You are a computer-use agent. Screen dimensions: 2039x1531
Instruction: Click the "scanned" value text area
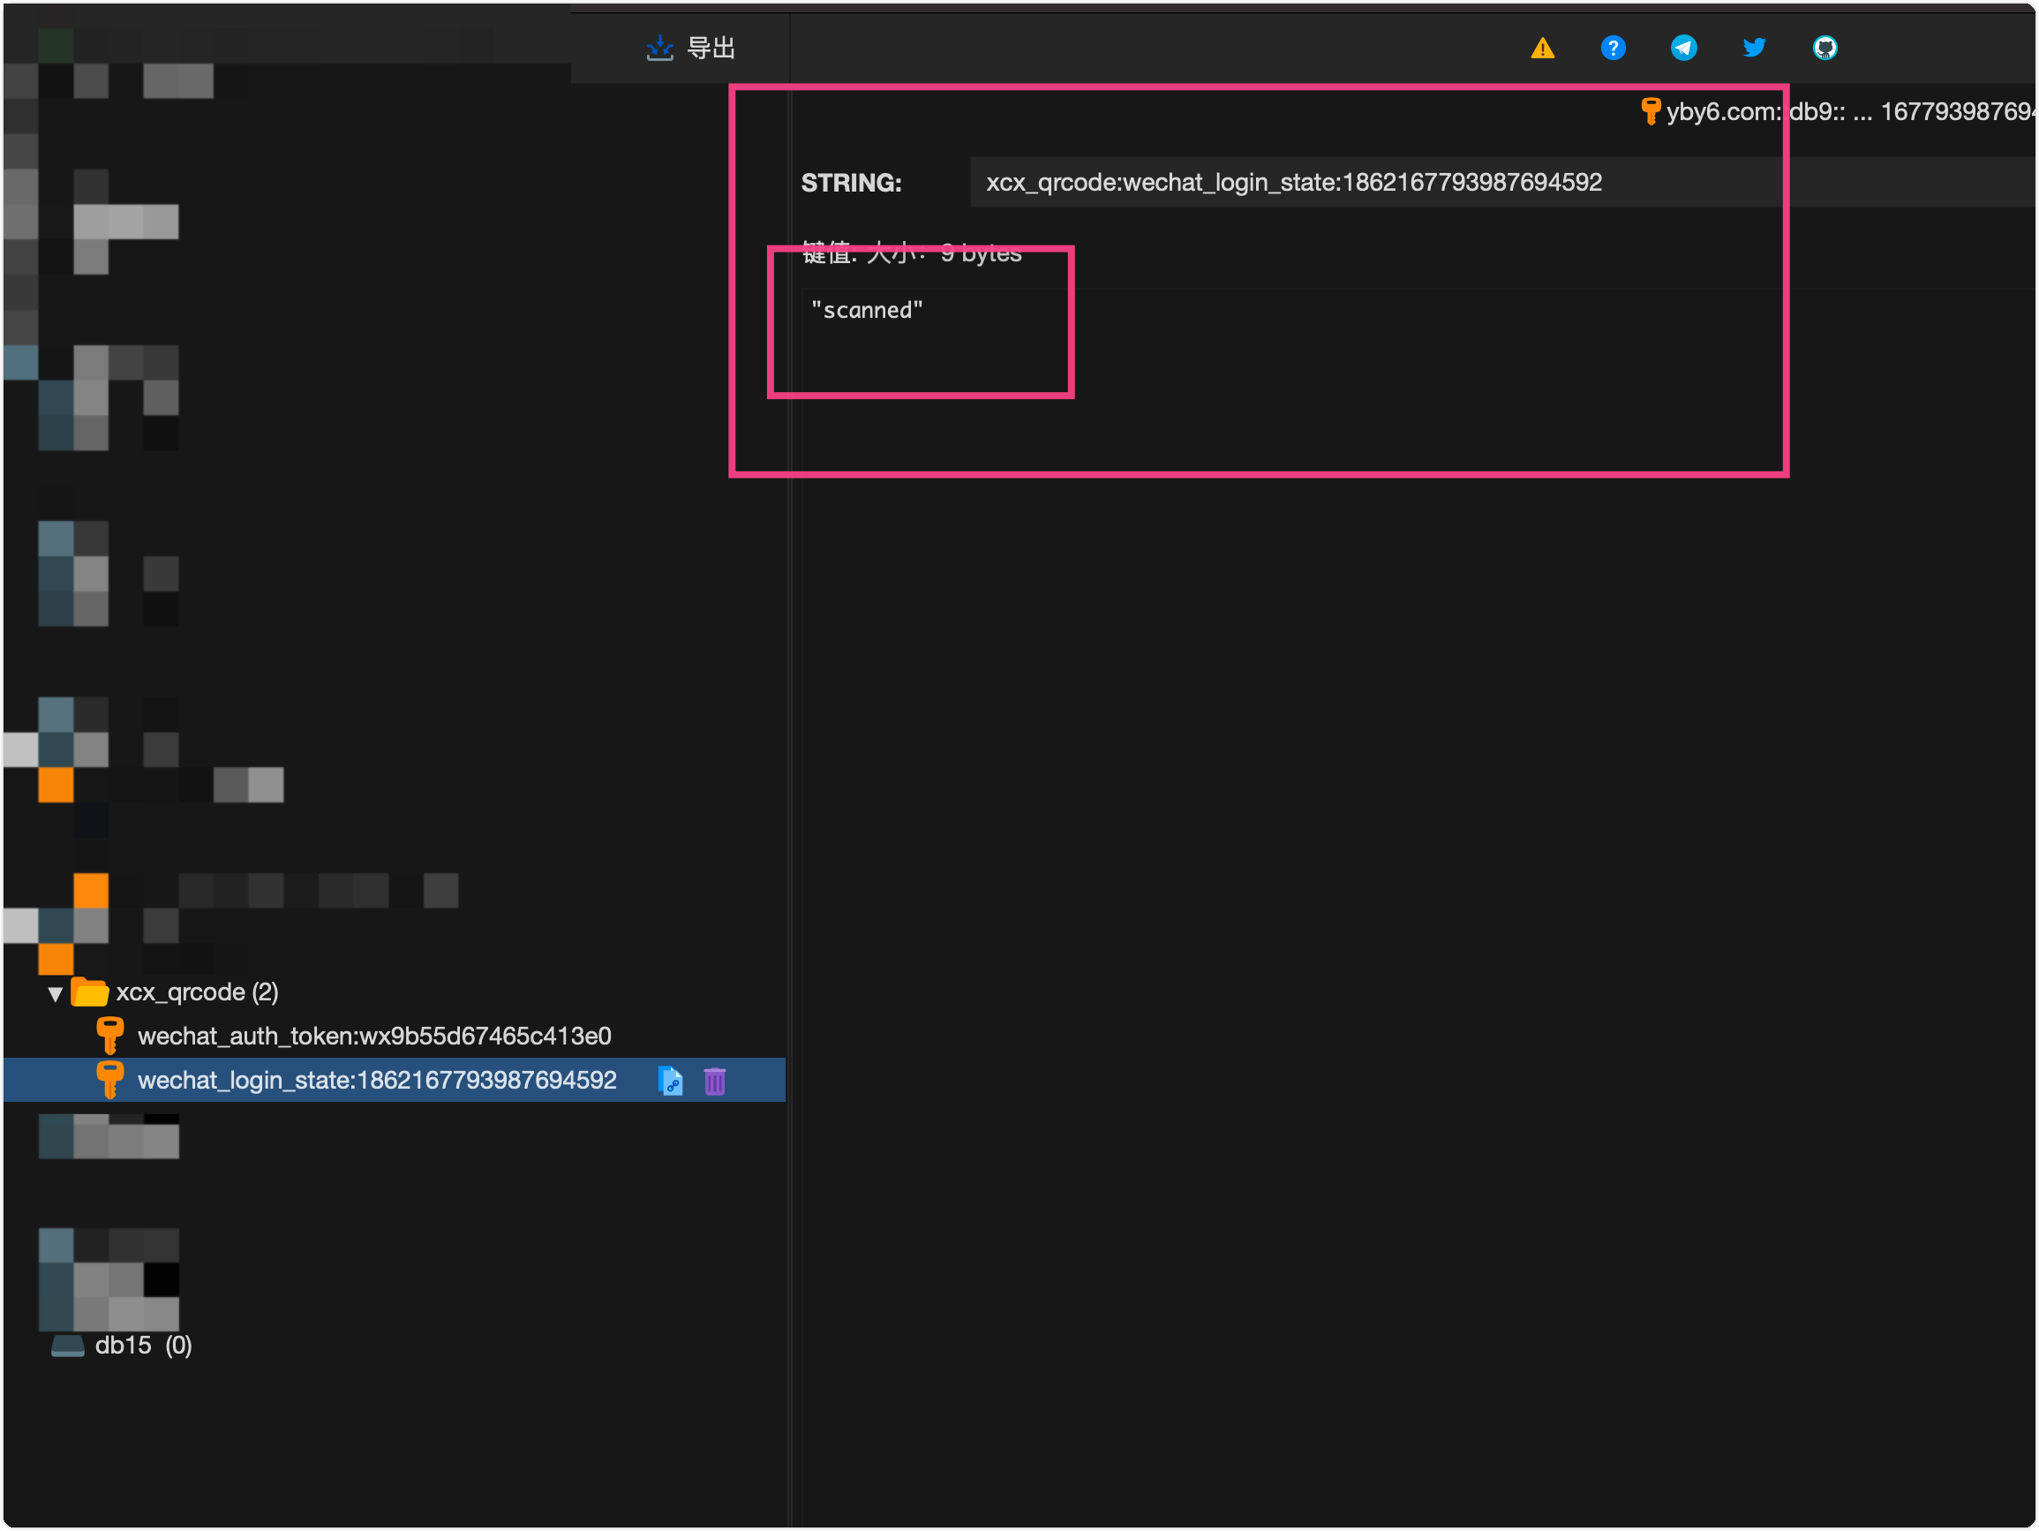pos(867,311)
